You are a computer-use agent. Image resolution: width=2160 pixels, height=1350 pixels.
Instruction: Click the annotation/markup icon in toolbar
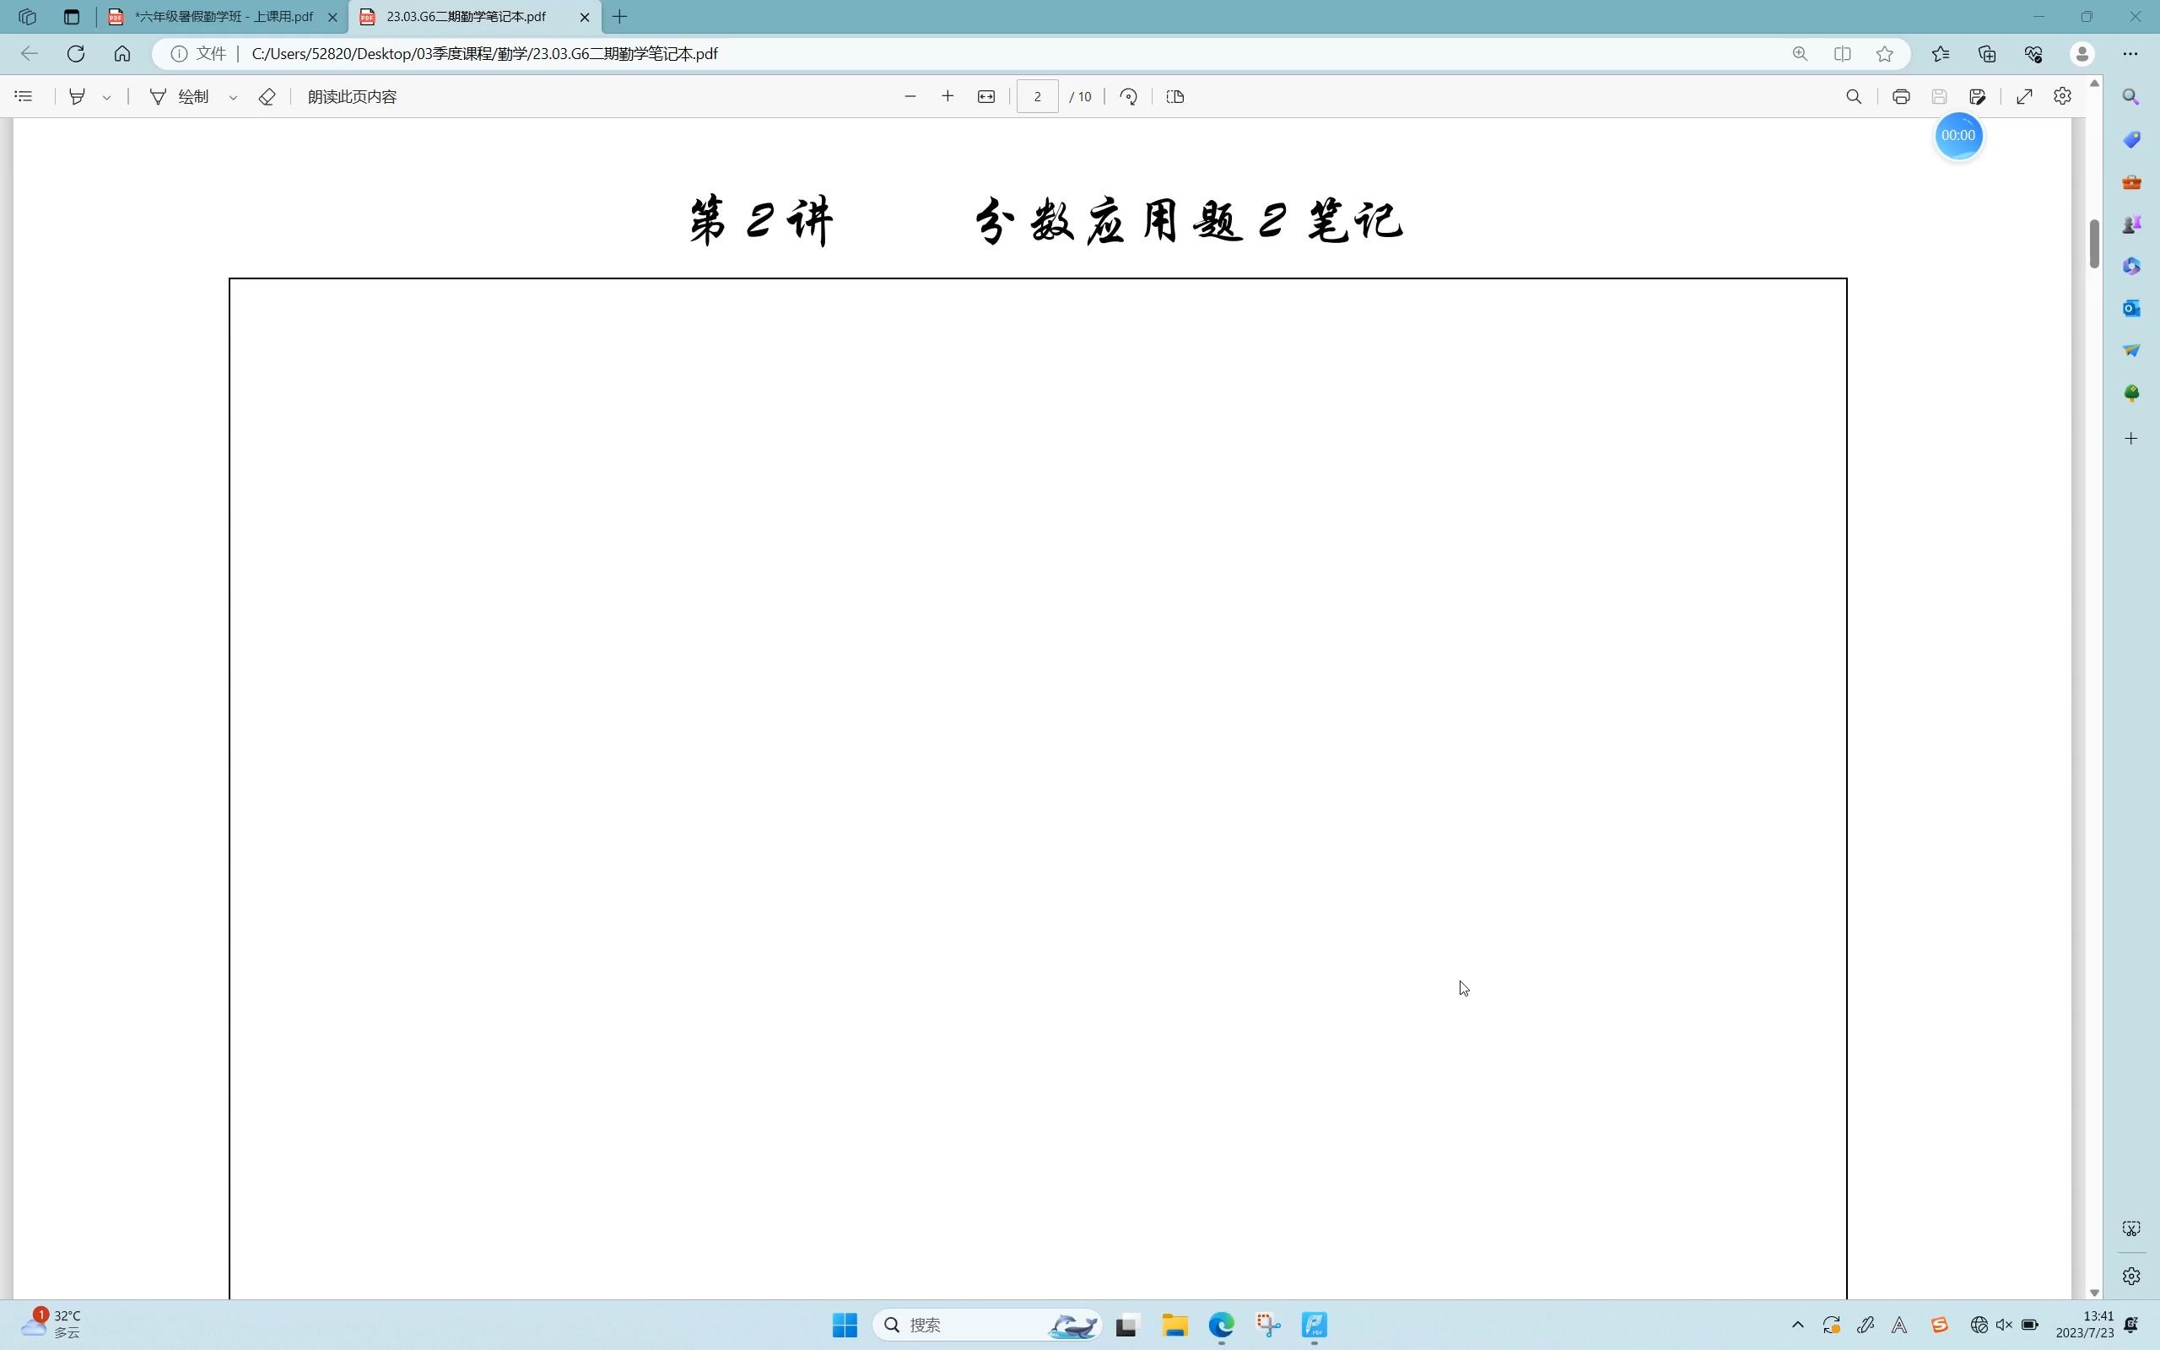[78, 96]
